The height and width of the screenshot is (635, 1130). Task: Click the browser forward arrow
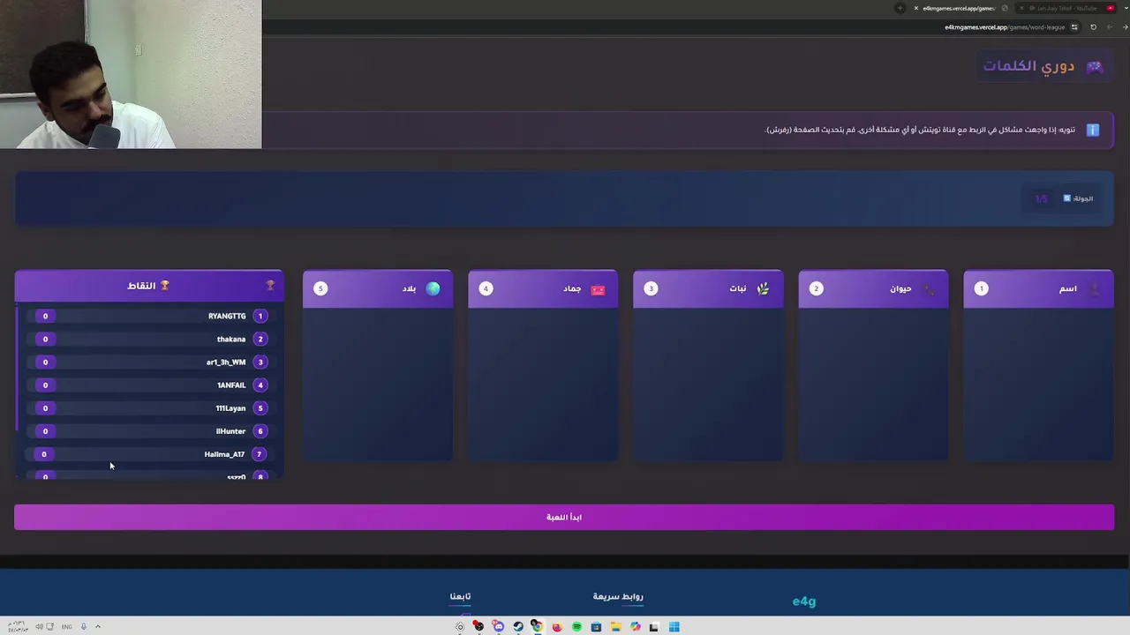(x=1110, y=27)
